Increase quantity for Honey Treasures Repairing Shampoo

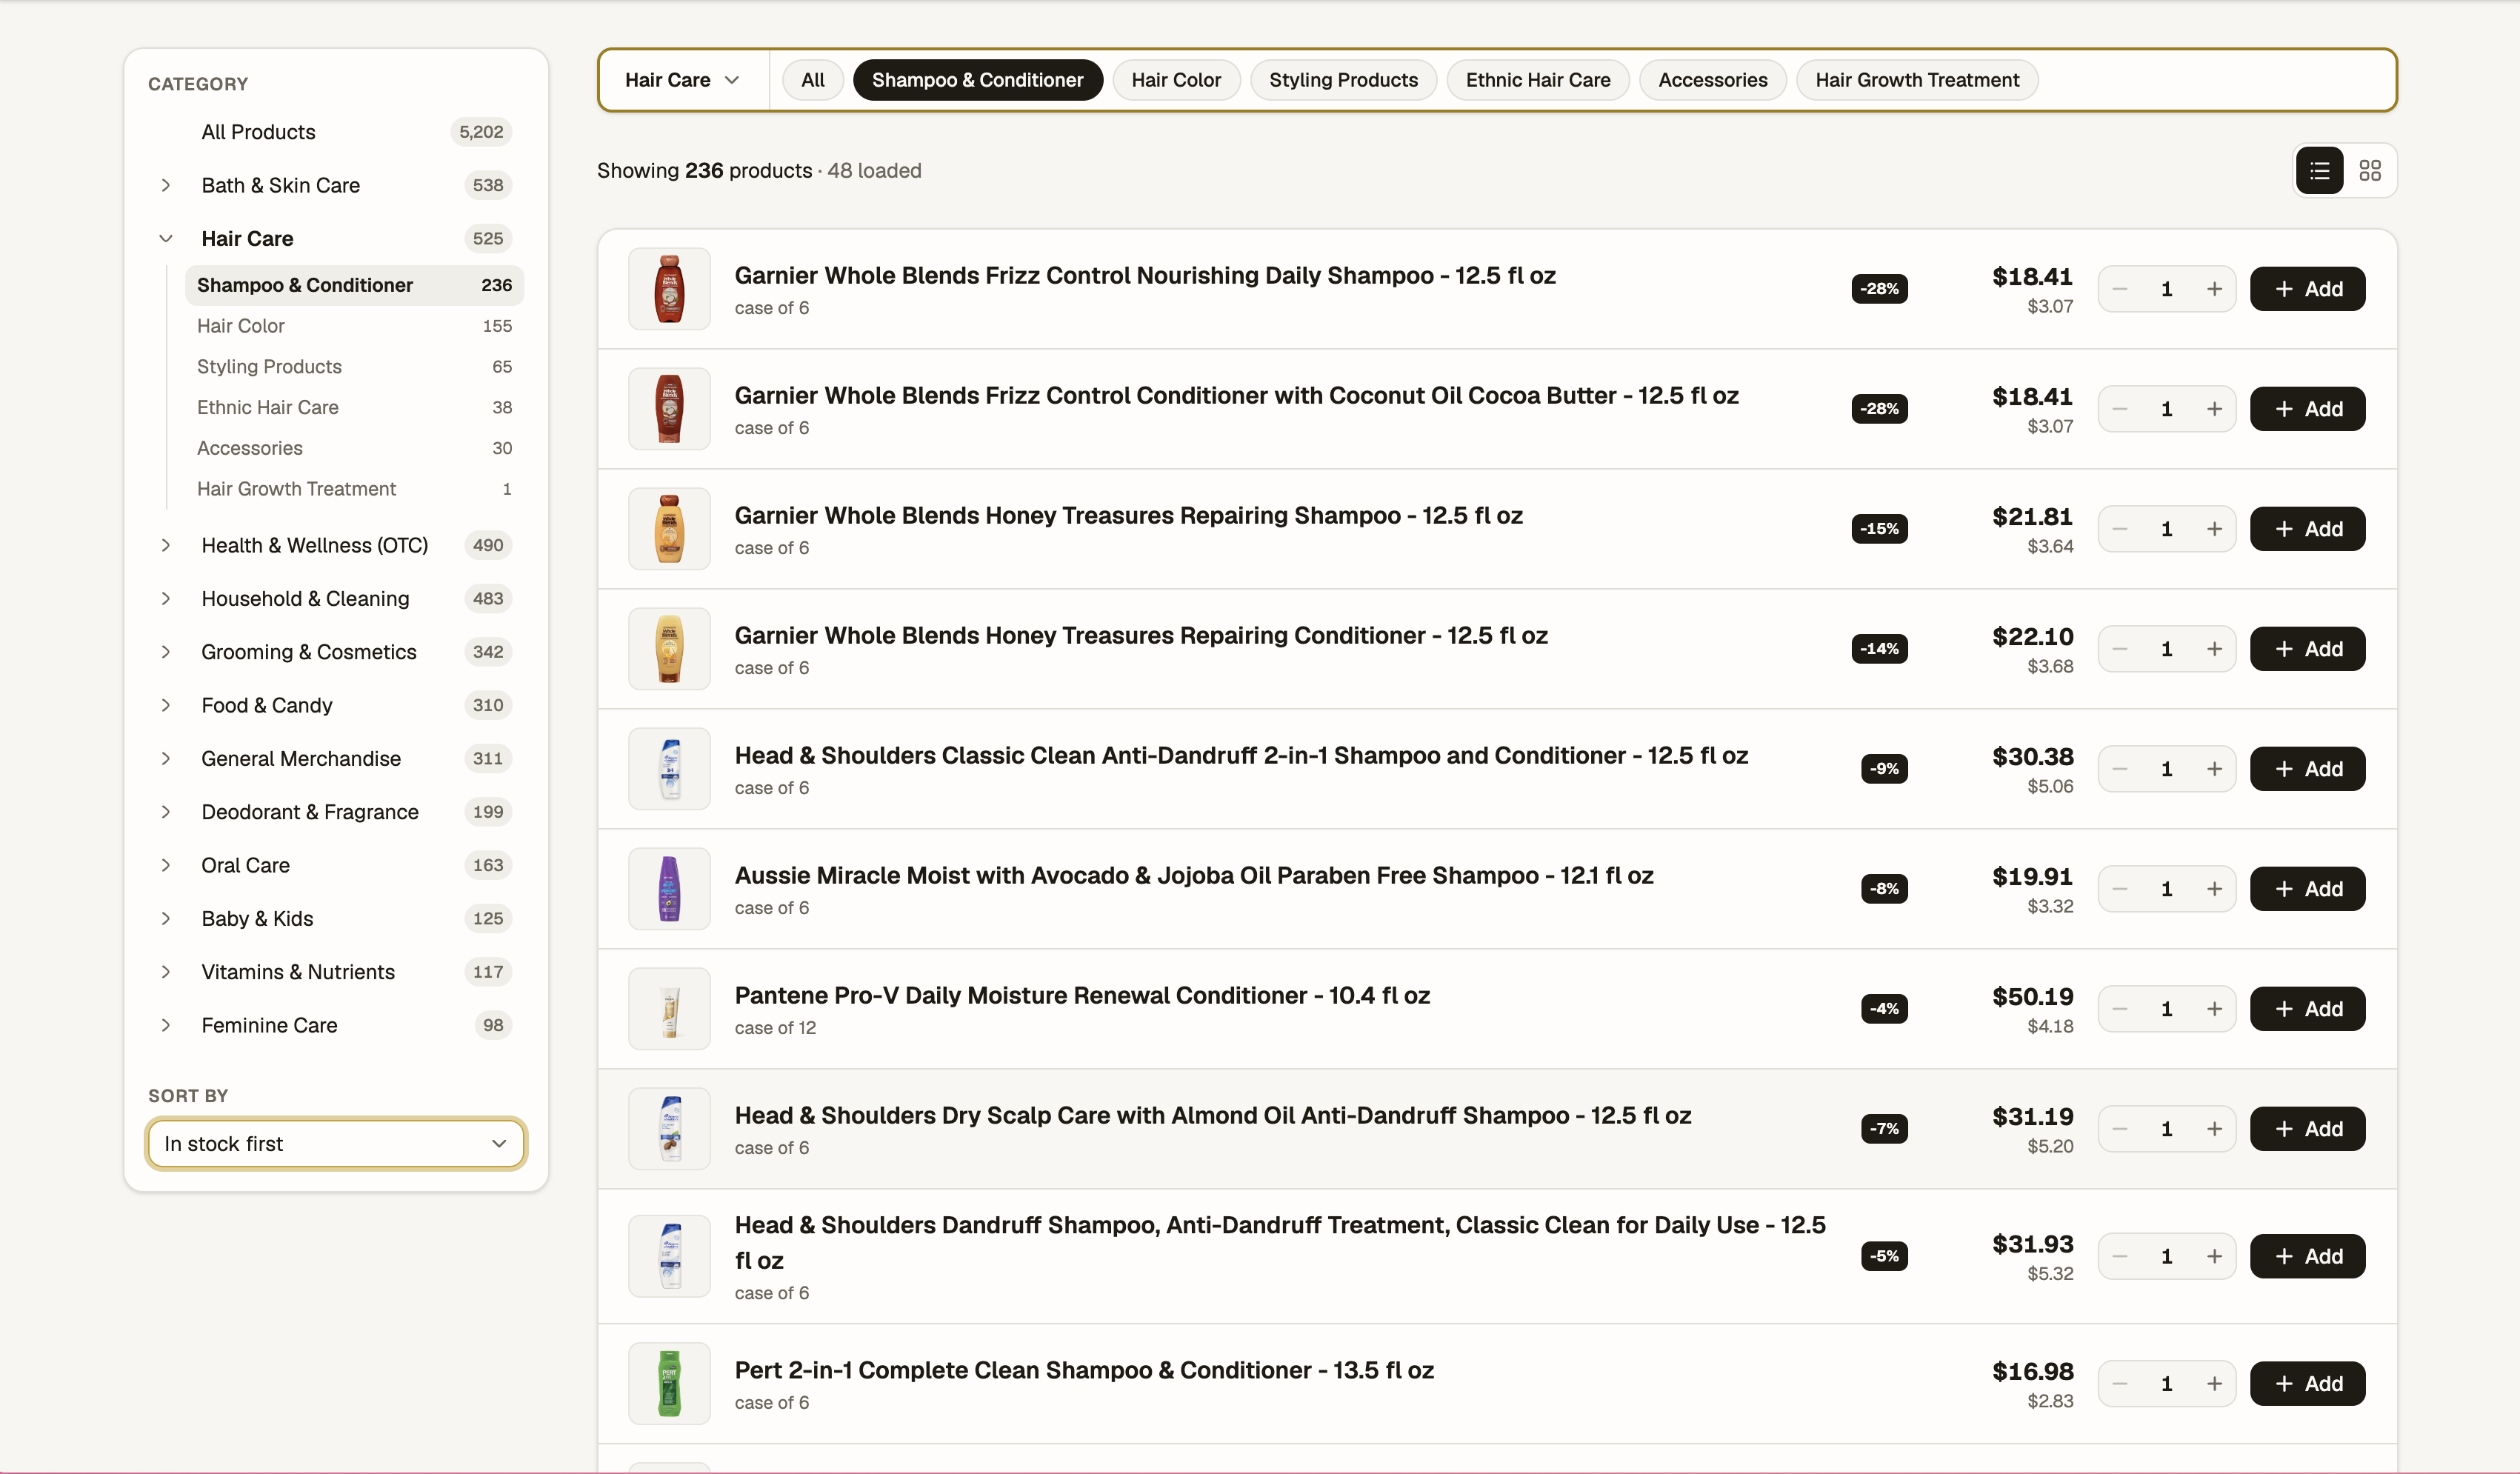point(2214,529)
